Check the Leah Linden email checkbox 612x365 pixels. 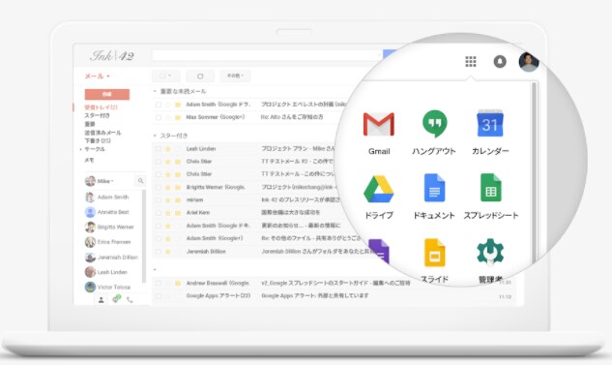pos(158,149)
